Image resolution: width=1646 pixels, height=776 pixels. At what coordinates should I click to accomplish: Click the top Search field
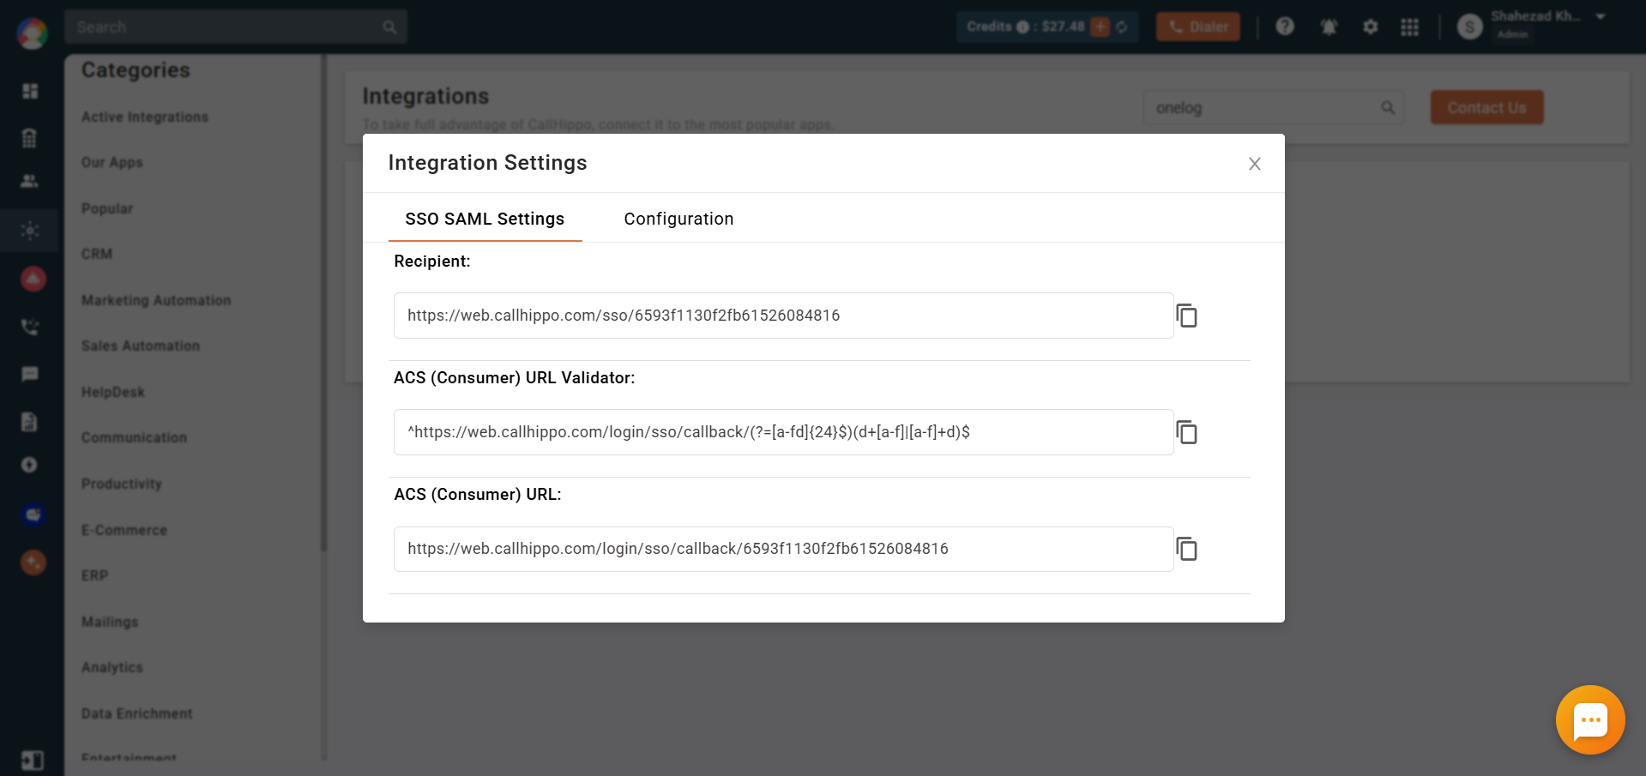[235, 27]
